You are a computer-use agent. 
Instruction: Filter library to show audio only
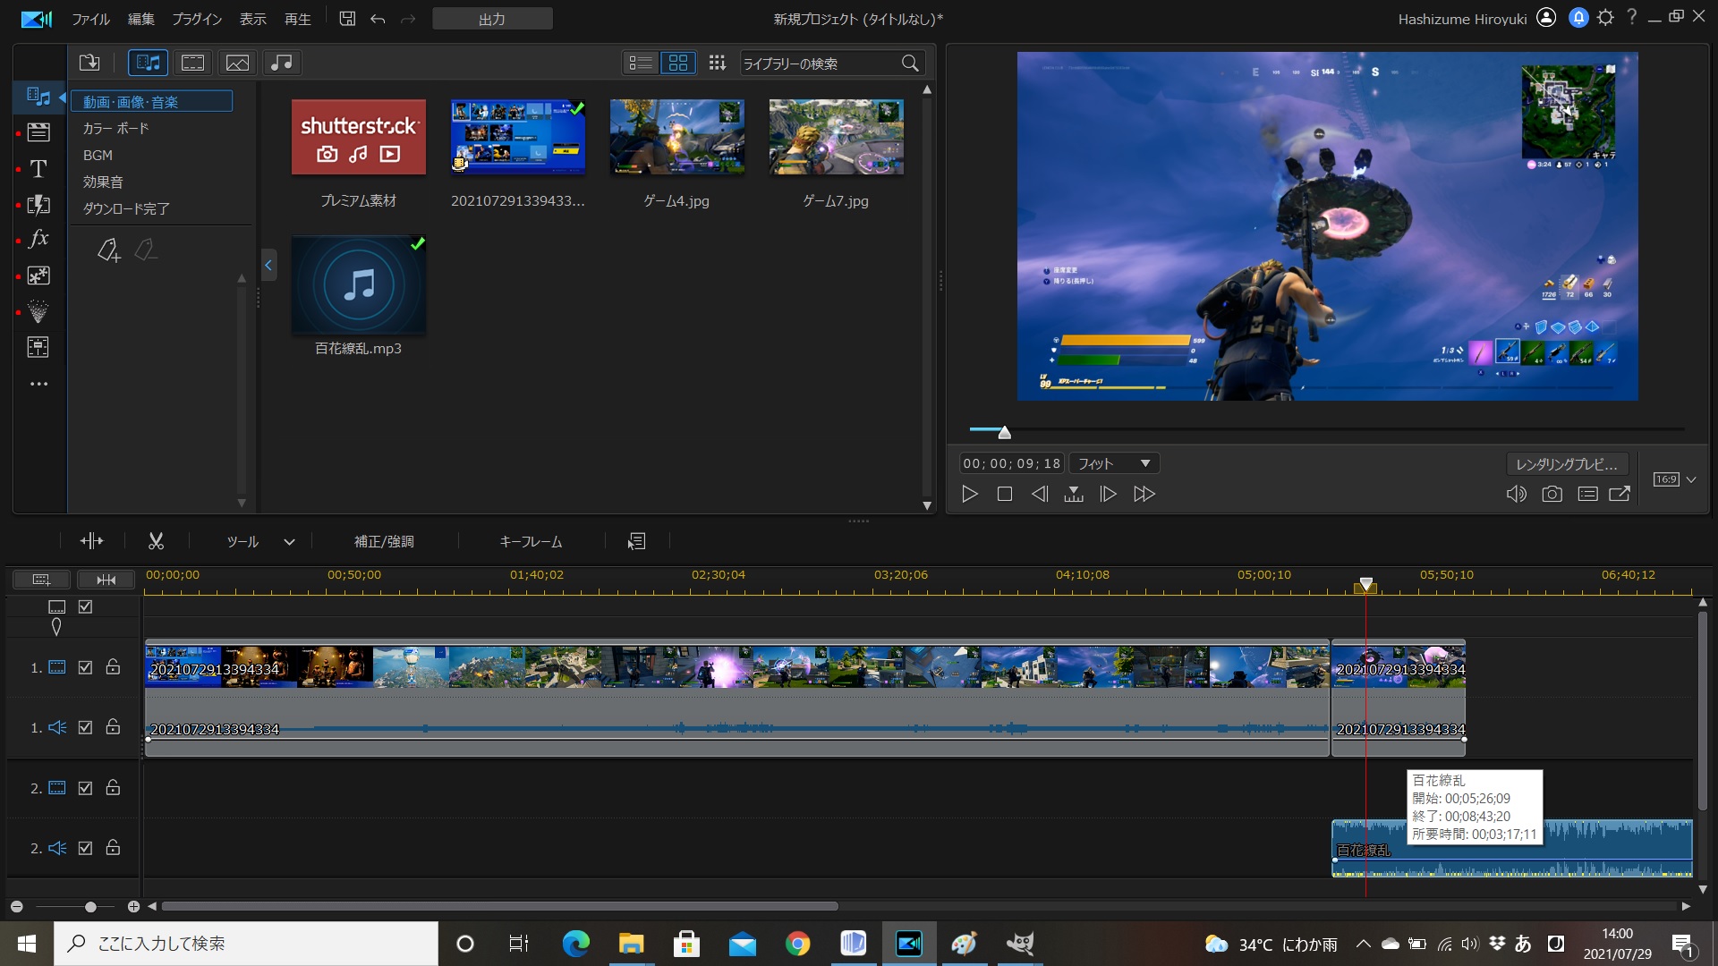point(282,63)
